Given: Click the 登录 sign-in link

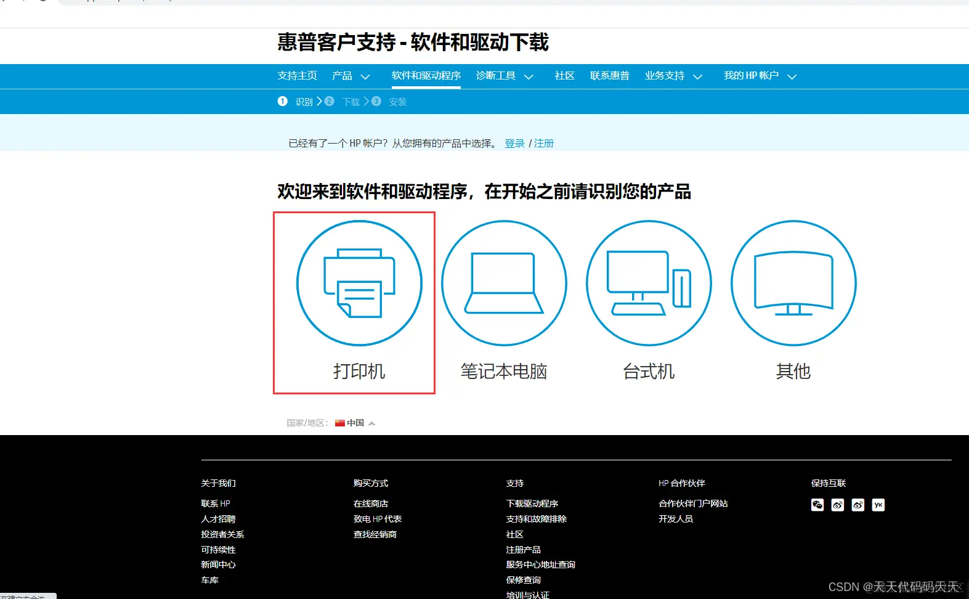Looking at the screenshot, I should click(x=514, y=143).
